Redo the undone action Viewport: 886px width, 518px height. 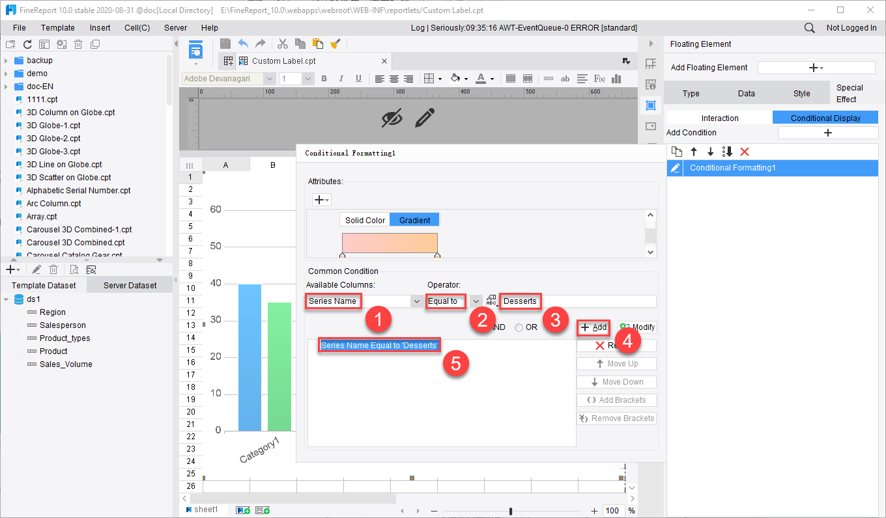pyautogui.click(x=260, y=44)
